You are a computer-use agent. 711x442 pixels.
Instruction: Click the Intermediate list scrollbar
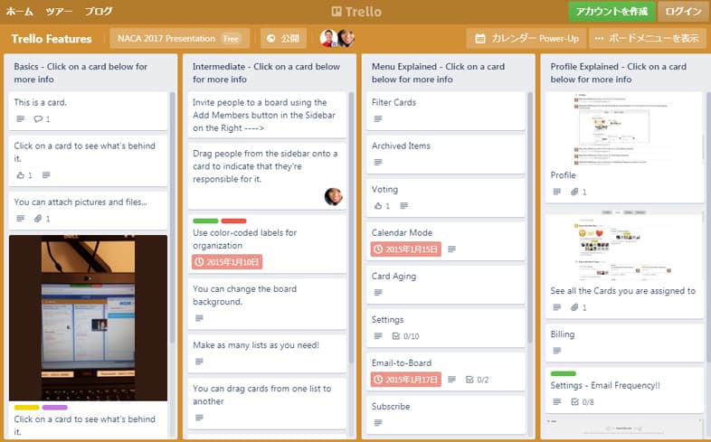point(351,227)
